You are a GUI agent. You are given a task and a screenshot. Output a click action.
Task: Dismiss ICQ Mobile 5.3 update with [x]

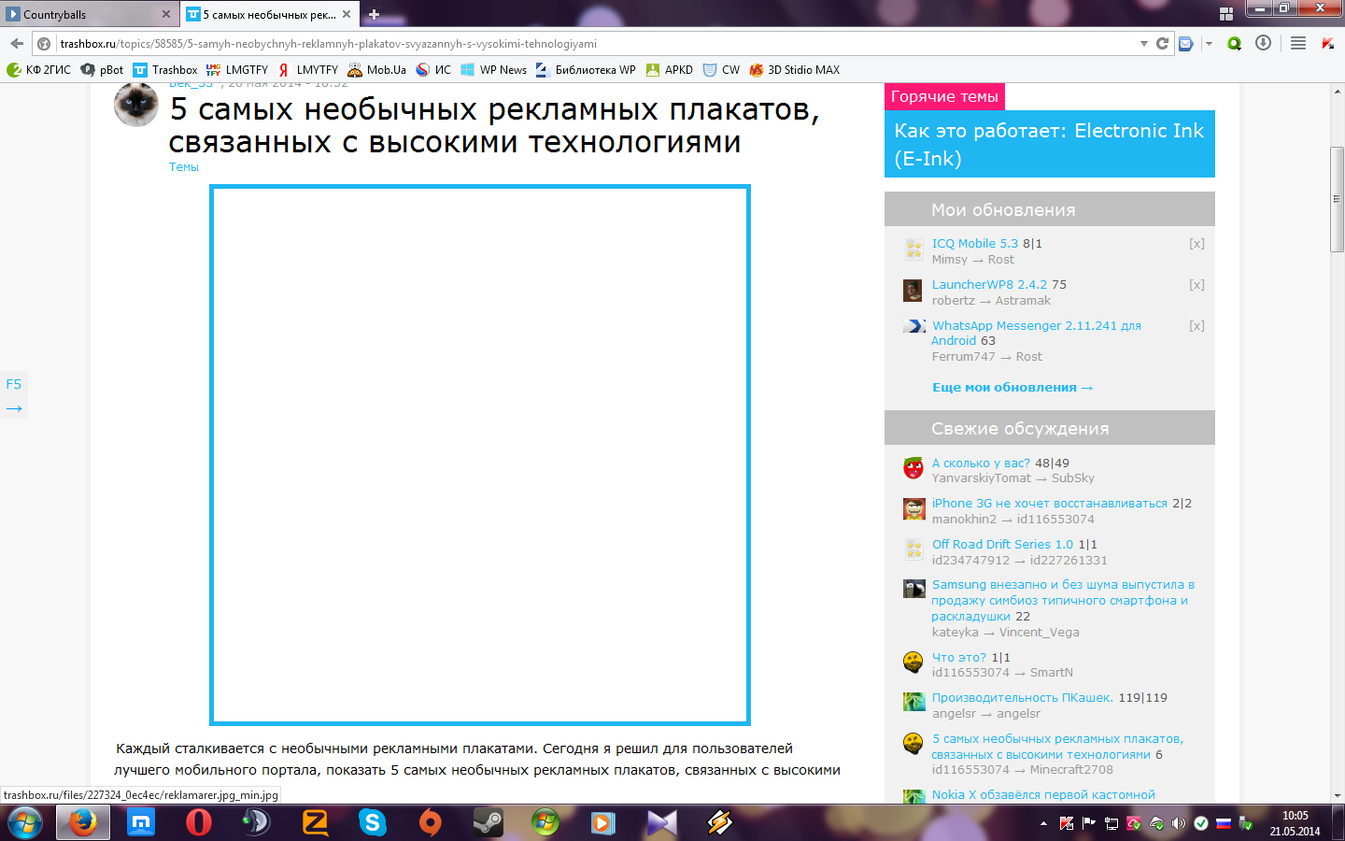pyautogui.click(x=1196, y=243)
